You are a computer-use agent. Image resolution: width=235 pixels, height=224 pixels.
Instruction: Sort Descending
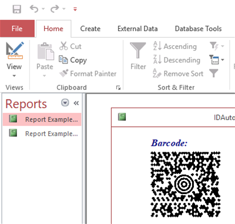click(176, 60)
